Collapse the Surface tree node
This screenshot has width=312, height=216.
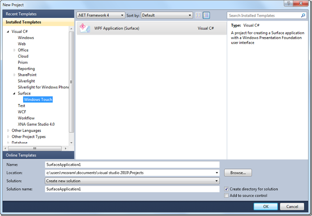coord(14,93)
